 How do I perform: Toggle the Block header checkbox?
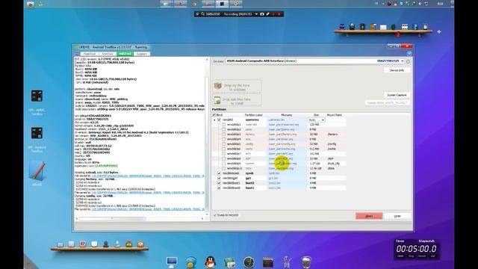coord(214,115)
